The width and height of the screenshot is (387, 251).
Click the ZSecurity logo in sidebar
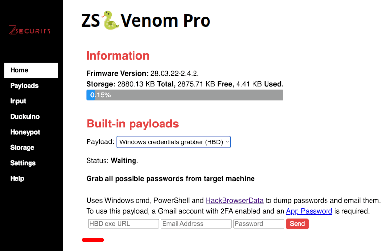(x=30, y=31)
